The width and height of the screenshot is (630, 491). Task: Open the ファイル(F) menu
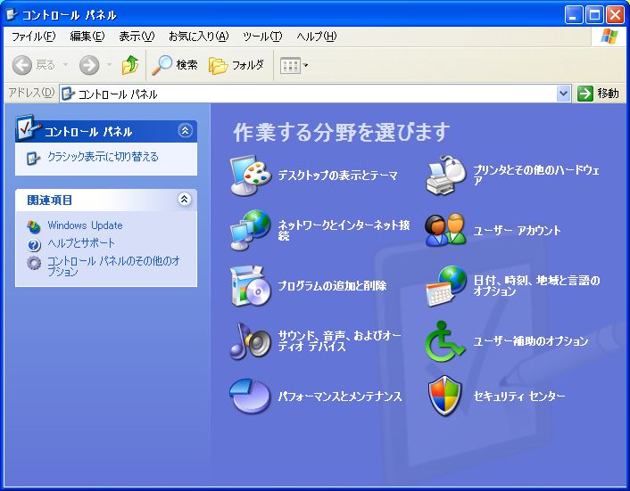click(33, 37)
